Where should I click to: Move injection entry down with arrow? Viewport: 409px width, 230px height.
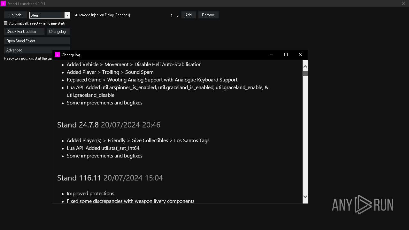[x=177, y=15]
